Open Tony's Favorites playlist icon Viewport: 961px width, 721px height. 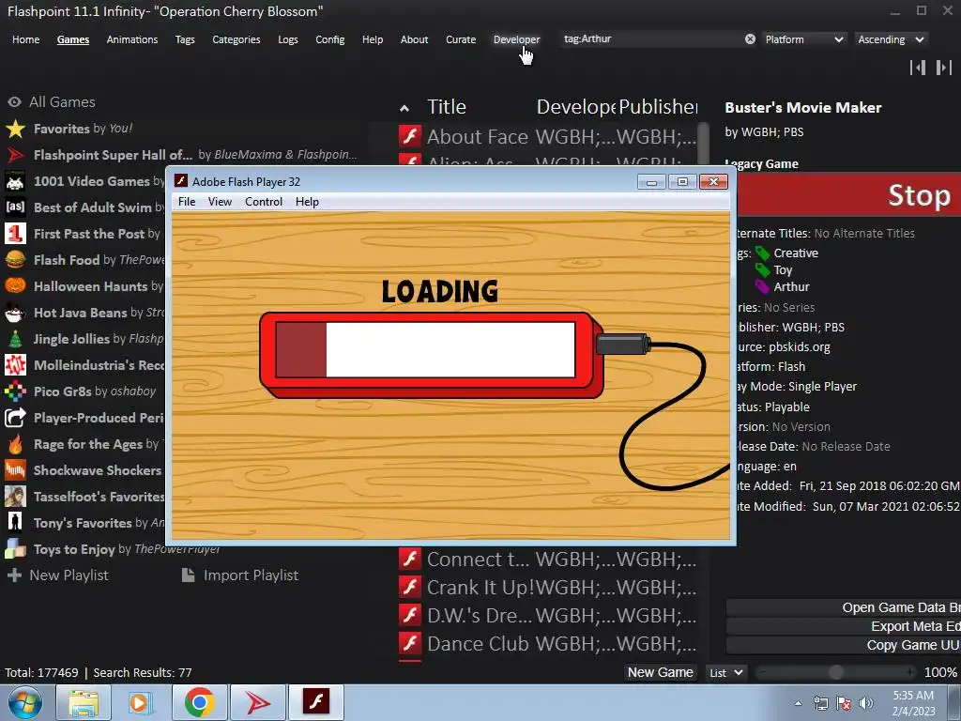[x=15, y=523]
